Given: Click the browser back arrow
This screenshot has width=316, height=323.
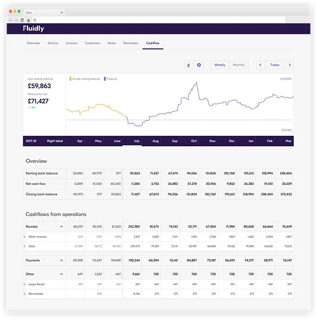Looking at the screenshot, I should 11,20.
